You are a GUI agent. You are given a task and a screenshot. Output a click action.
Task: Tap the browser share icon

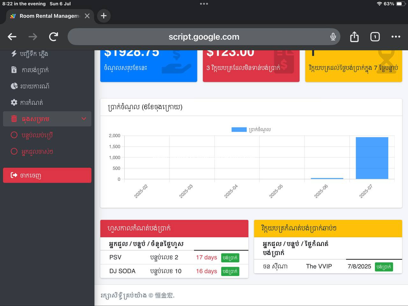tap(354, 37)
